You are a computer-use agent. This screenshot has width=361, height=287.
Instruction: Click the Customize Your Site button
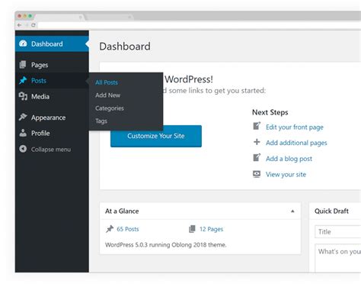pyautogui.click(x=156, y=136)
